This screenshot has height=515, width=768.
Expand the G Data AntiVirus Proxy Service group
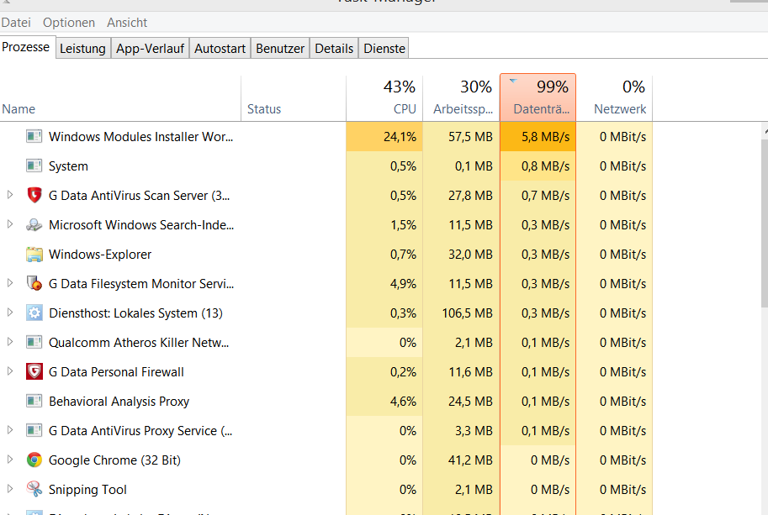10,430
